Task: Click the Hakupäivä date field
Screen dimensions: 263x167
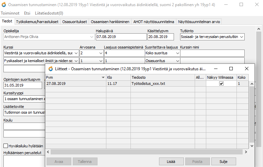Action: tap(120, 37)
